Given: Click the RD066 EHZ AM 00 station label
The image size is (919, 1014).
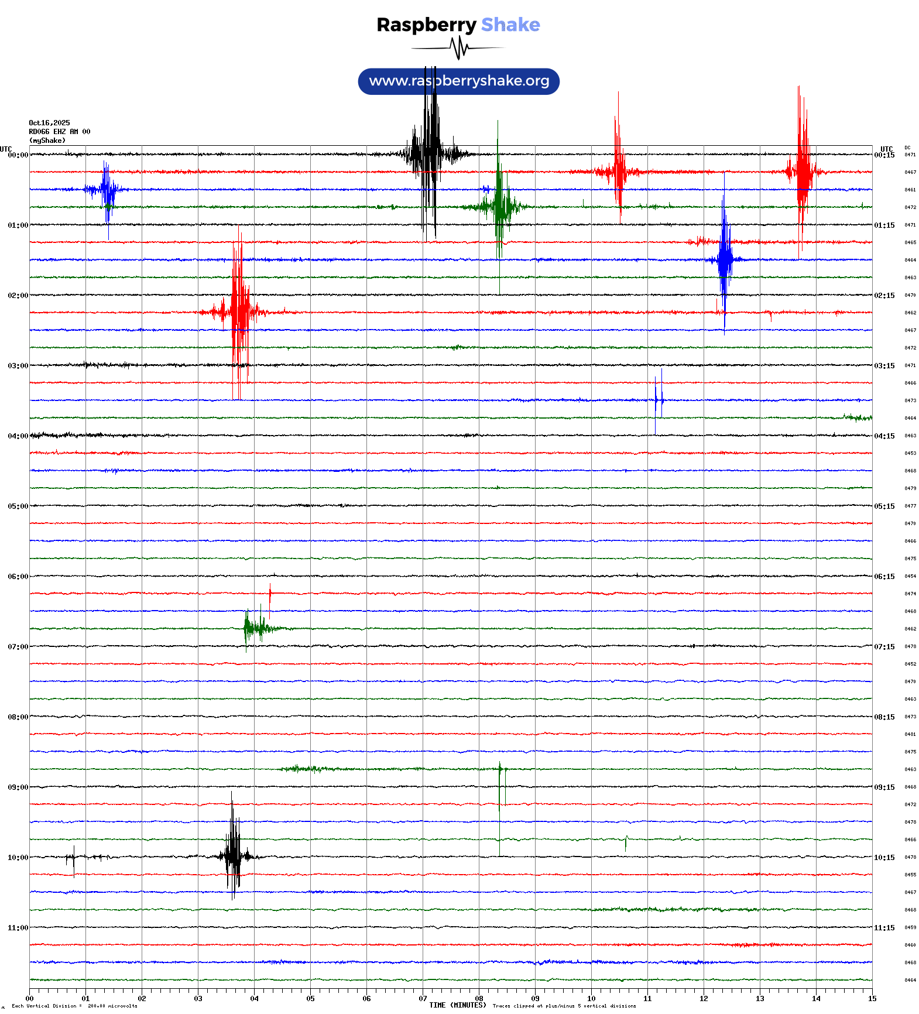Looking at the screenshot, I should point(59,132).
